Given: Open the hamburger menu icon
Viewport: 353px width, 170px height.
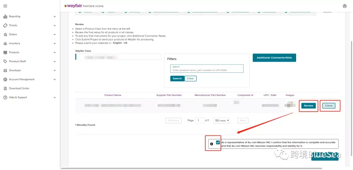Looking at the screenshot, I should 5,6.
